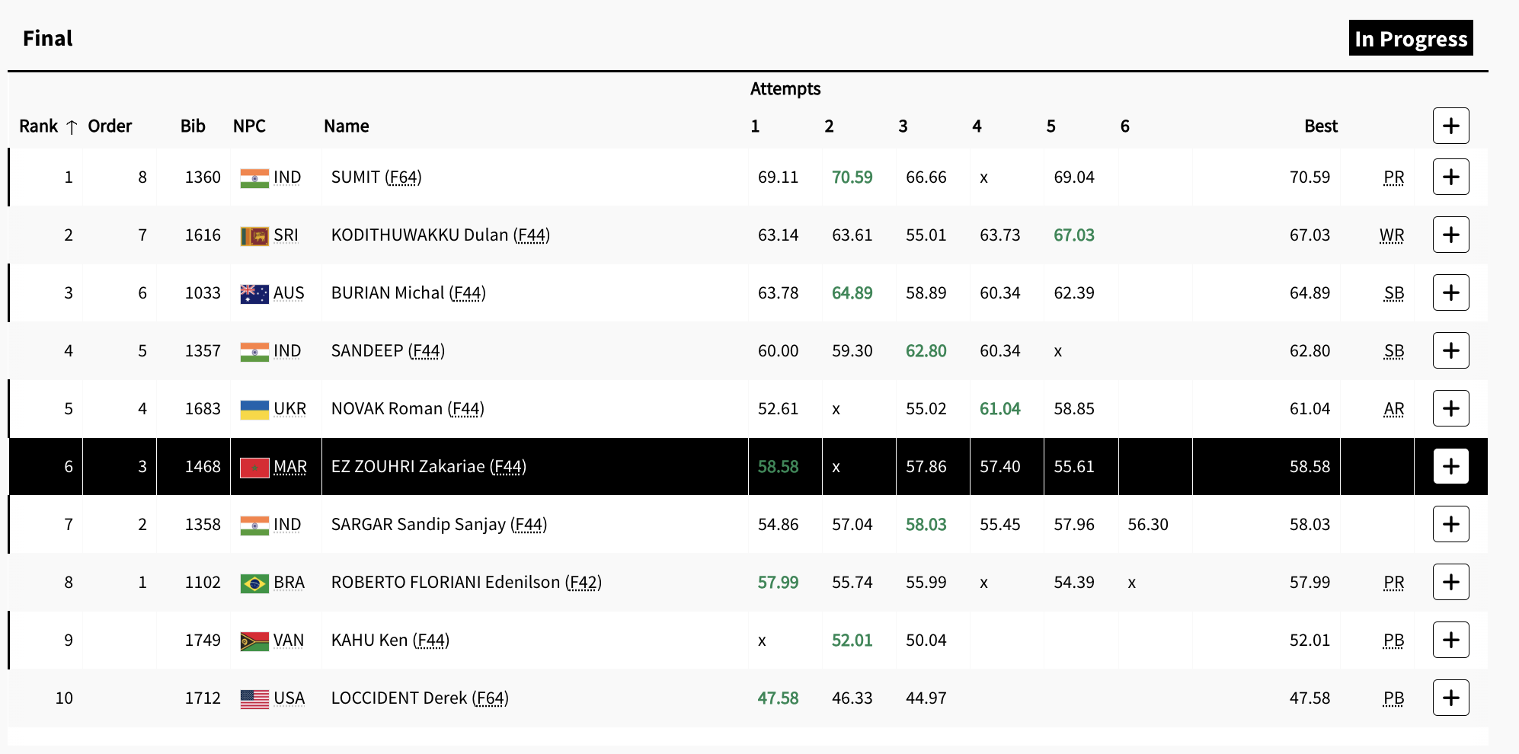Expand KODITHUWAKKU Dulan row details
1519x754 pixels.
[1450, 235]
